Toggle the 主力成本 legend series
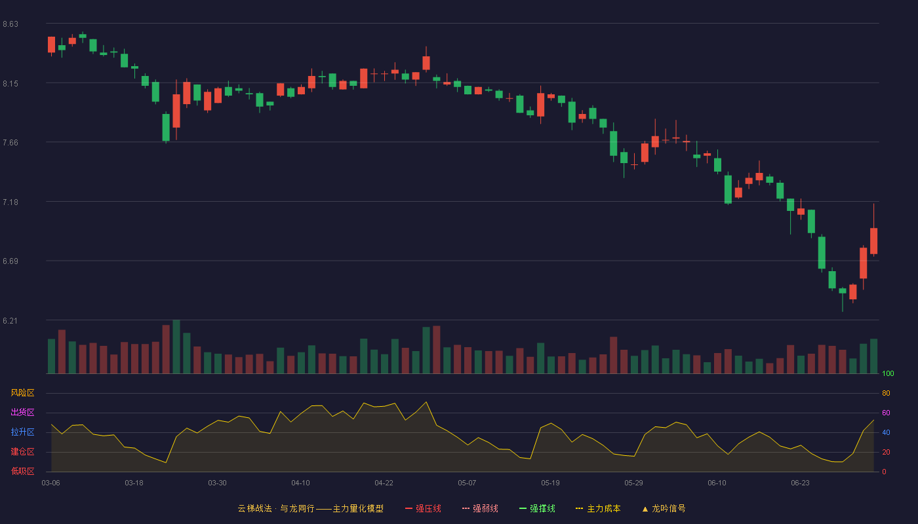This screenshot has height=524, width=918. tap(598, 508)
